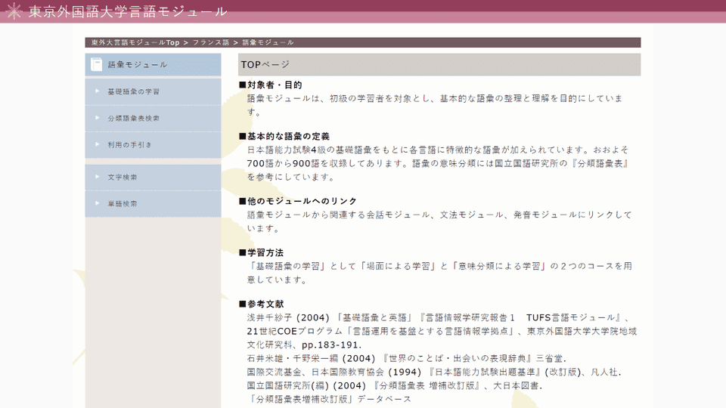Click the 語彙モジュール sidebar heading text
726x408 pixels.
[138, 65]
